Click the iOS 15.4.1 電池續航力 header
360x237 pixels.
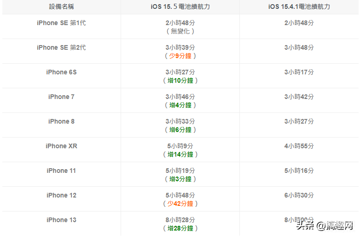[299, 7]
